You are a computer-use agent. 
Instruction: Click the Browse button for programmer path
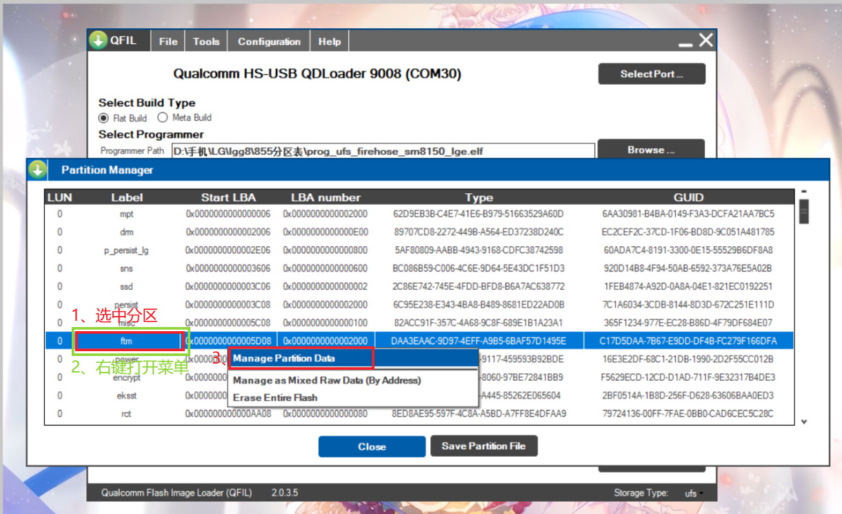(x=650, y=150)
